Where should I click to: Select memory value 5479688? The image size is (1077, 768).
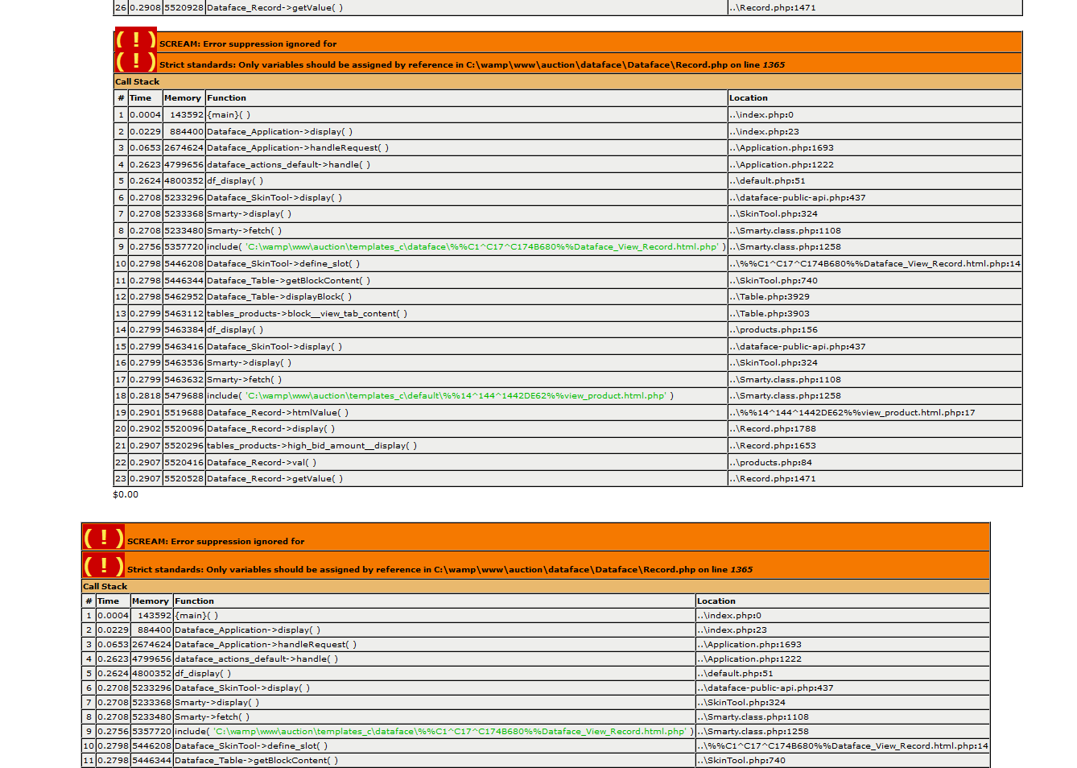[x=184, y=396]
